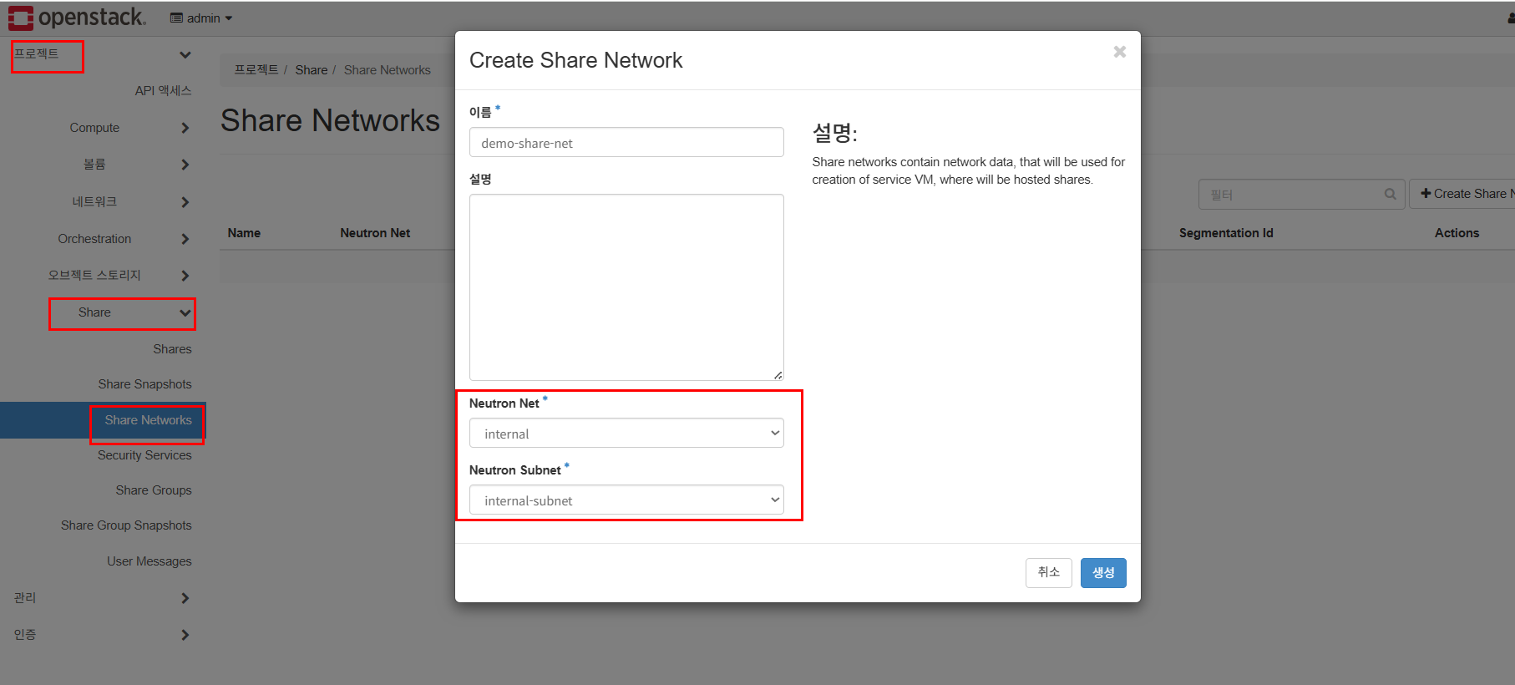Open the Neutron Subnet dropdown
The height and width of the screenshot is (685, 1515).
[x=626, y=500]
